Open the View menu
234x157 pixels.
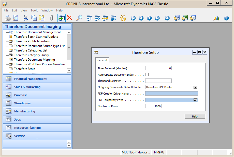[x=24, y=10]
